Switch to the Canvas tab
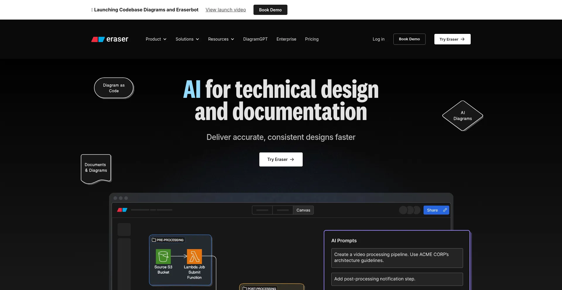562x290 pixels. [303, 210]
